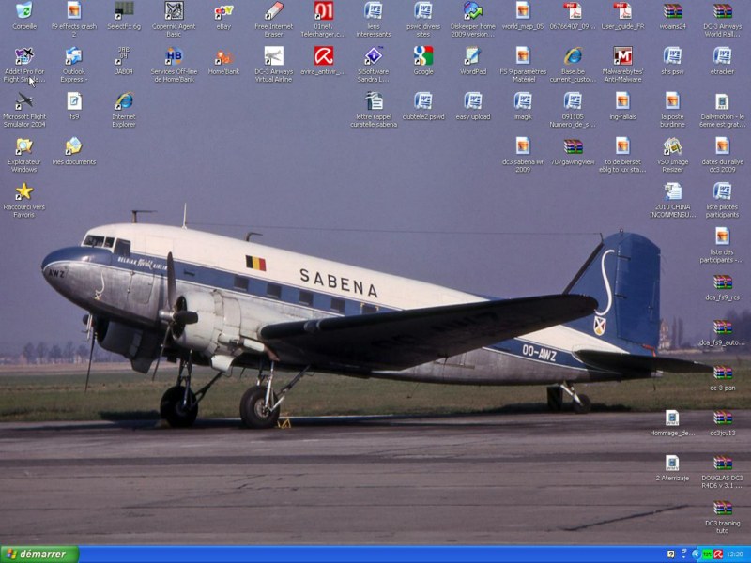
Task: Launch Malwarebytes' Anti-Malware
Action: (x=622, y=56)
